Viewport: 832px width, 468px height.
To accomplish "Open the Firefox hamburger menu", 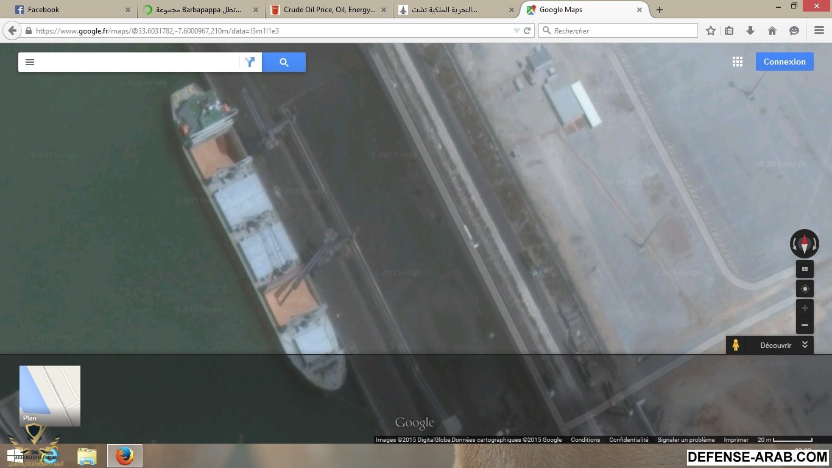I will click(x=819, y=30).
